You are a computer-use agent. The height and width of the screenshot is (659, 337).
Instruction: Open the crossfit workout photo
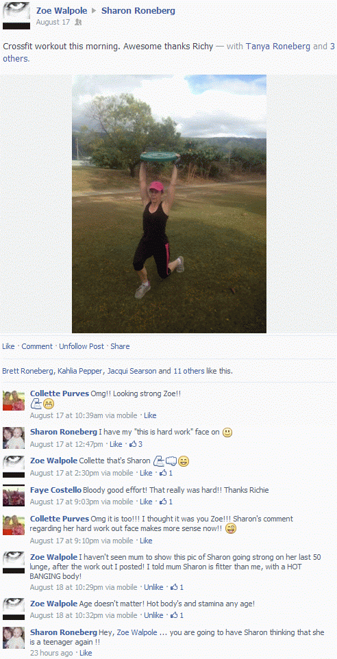[x=169, y=204]
